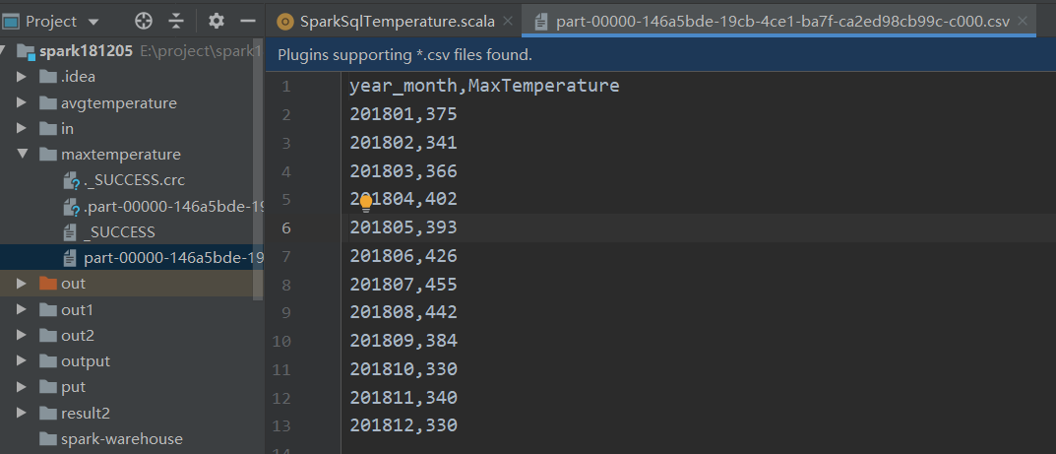1056x454 pixels.
Task: Click the locate current file crosshair icon
Action: click(144, 21)
